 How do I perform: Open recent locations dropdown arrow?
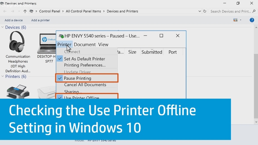pyautogui.click(x=19, y=11)
